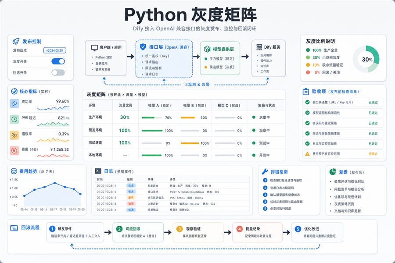Click the 成功率 blue trend icon
This screenshot has width=395, height=263.
14,103
